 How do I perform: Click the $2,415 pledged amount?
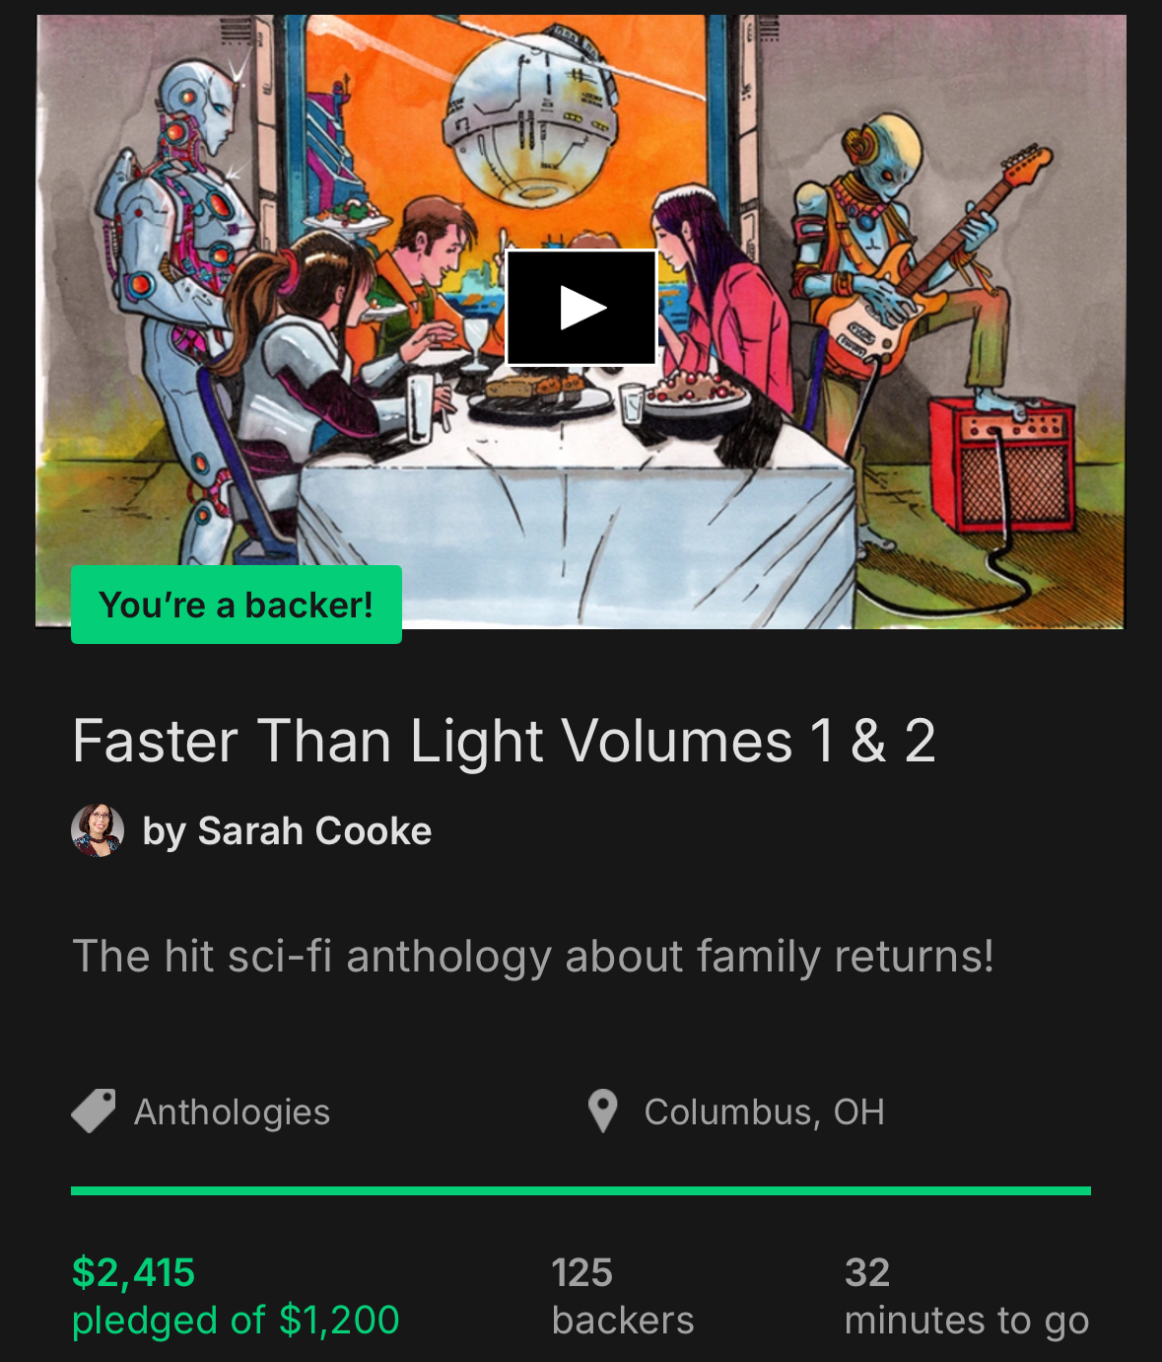click(x=133, y=1272)
